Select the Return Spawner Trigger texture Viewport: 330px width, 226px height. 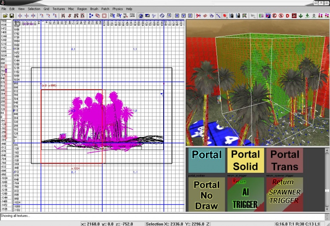click(x=285, y=194)
